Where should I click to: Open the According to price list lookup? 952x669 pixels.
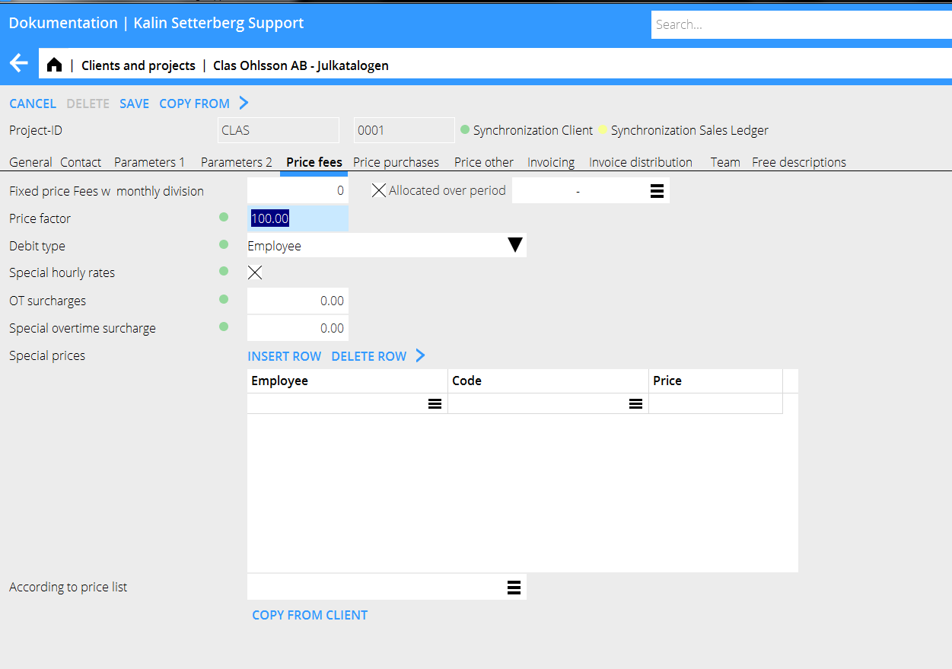click(514, 587)
